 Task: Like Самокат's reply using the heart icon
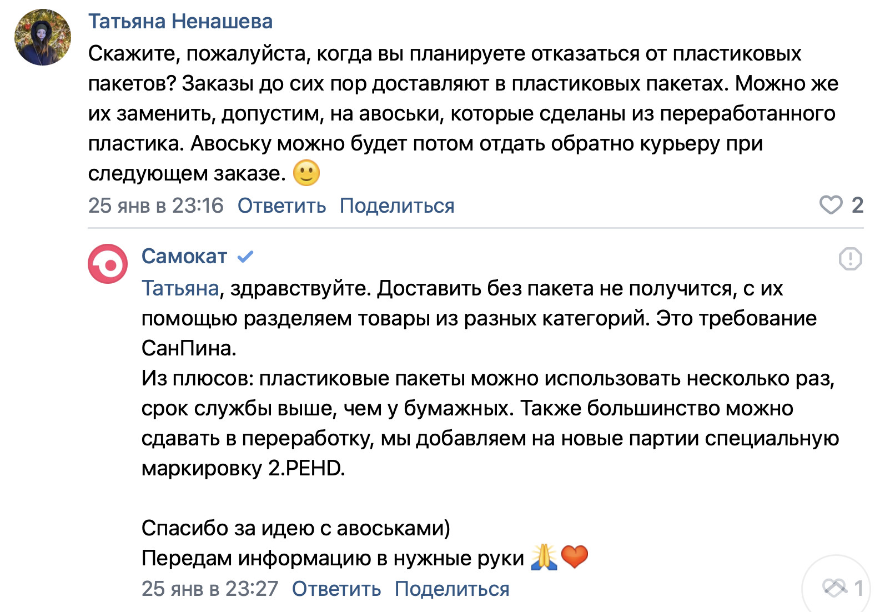pos(834,587)
